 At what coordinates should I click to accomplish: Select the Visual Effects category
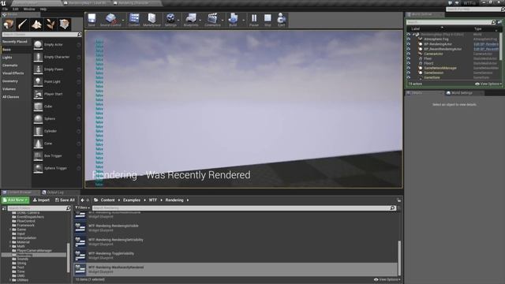13,73
